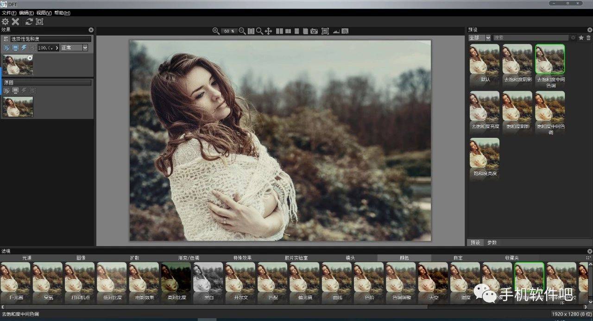Take a snapshot with the camera icon
The image size is (593, 321).
tap(314, 31)
